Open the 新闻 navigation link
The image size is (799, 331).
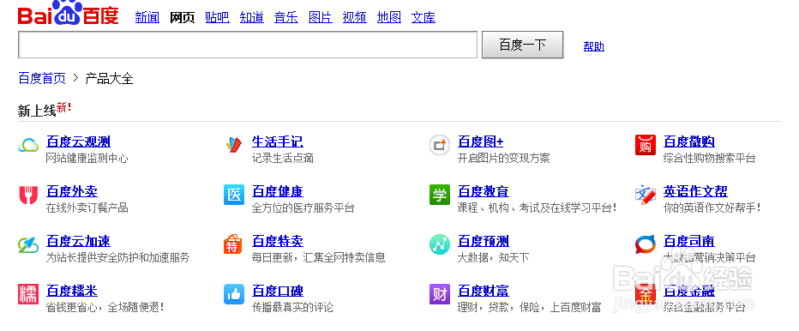[x=147, y=17]
